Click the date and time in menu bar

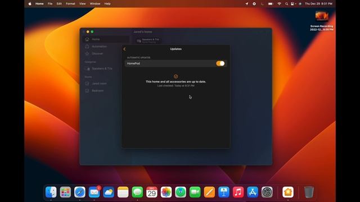point(319,4)
